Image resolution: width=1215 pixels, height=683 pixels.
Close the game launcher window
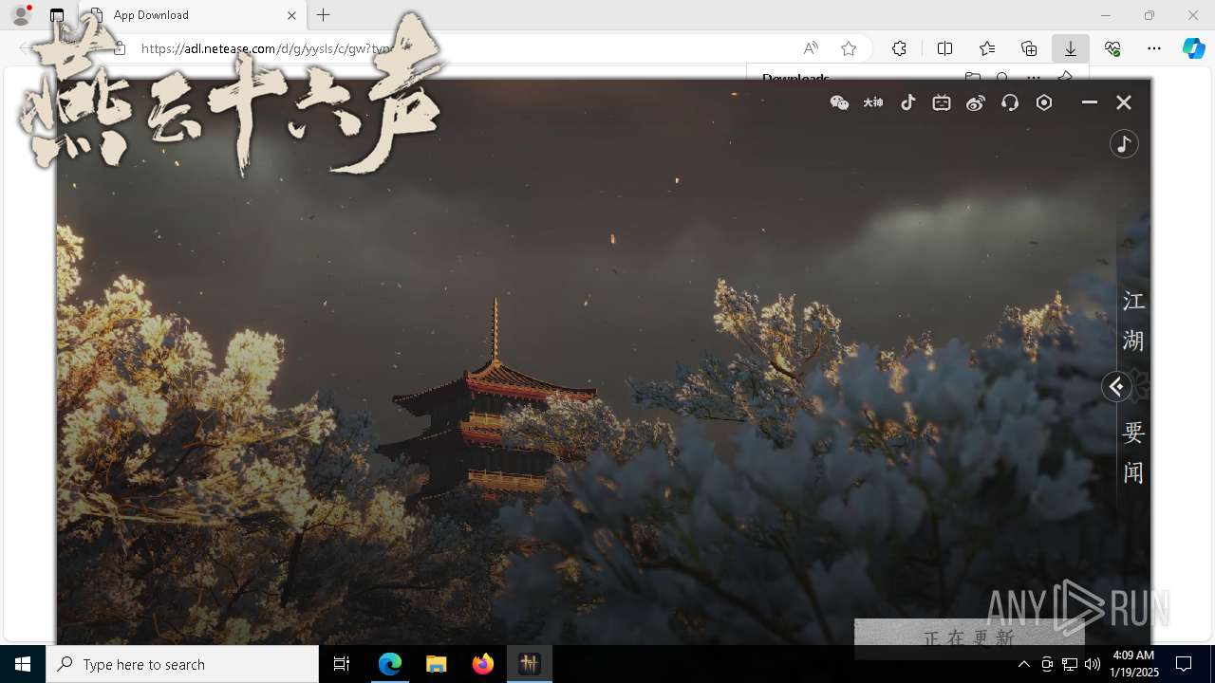click(1124, 102)
